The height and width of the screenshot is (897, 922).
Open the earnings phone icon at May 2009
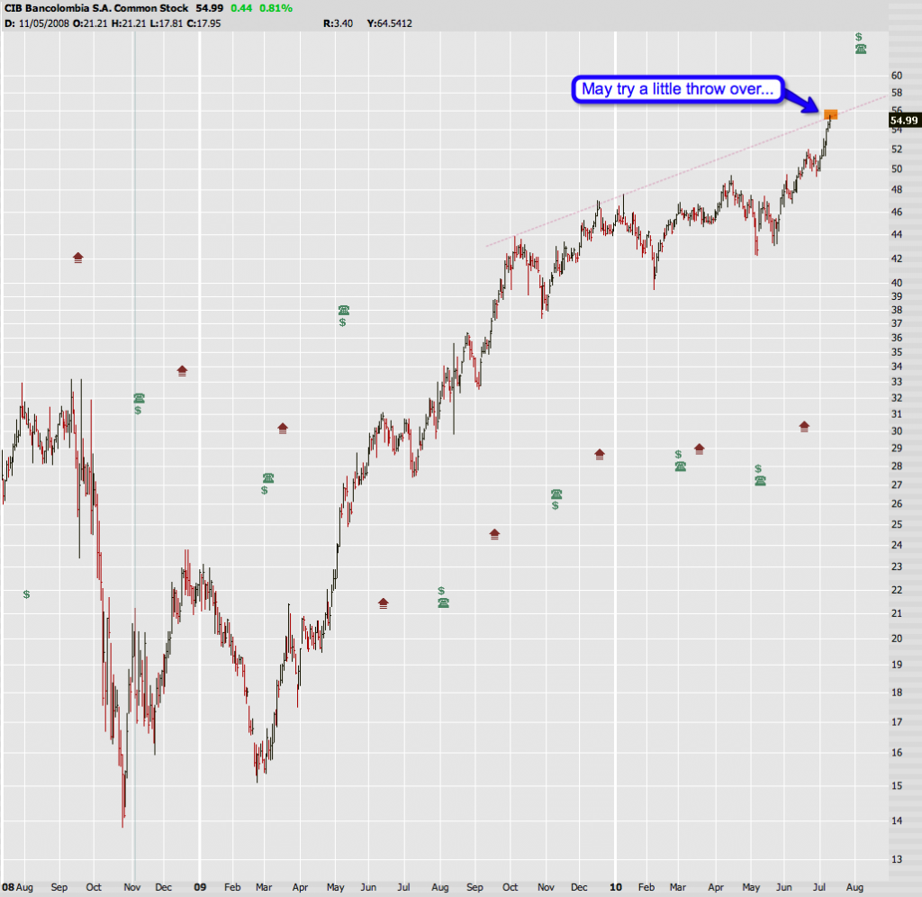pyautogui.click(x=344, y=310)
